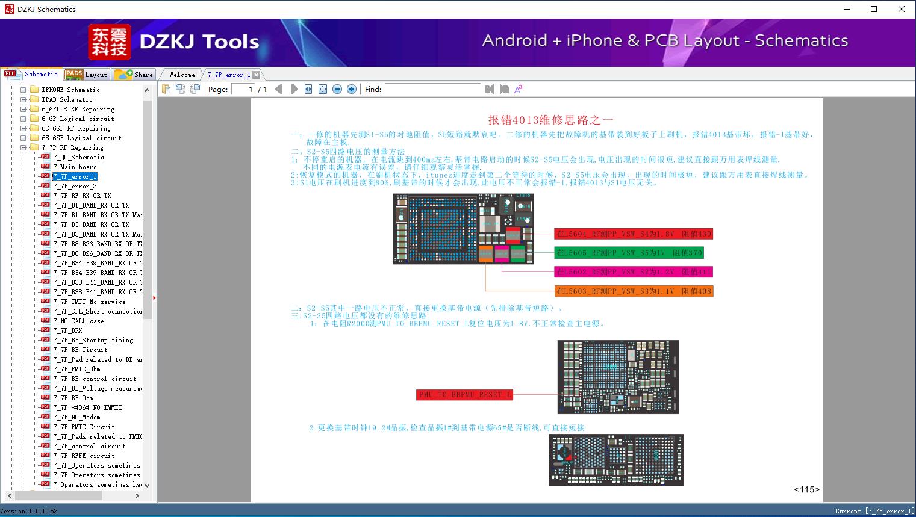
Task: Zoom in with the plus icon
Action: [x=352, y=89]
